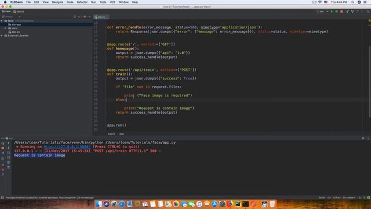This screenshot has height=209, width=371.
Task: Open the Window menu
Action: (x=123, y=2)
